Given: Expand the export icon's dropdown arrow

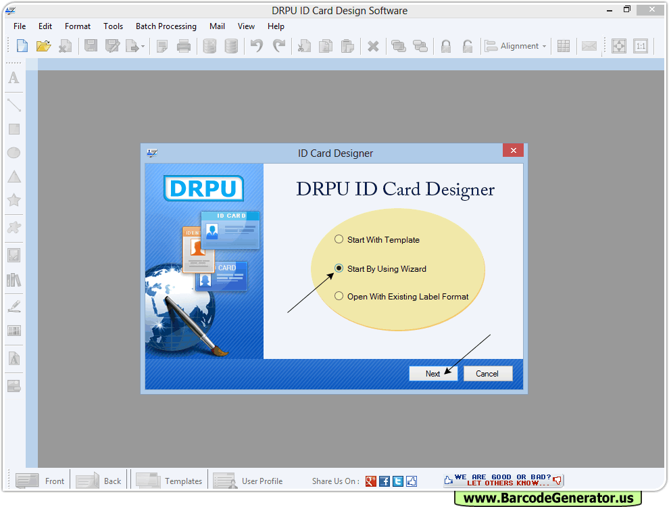Looking at the screenshot, I should tap(143, 46).
